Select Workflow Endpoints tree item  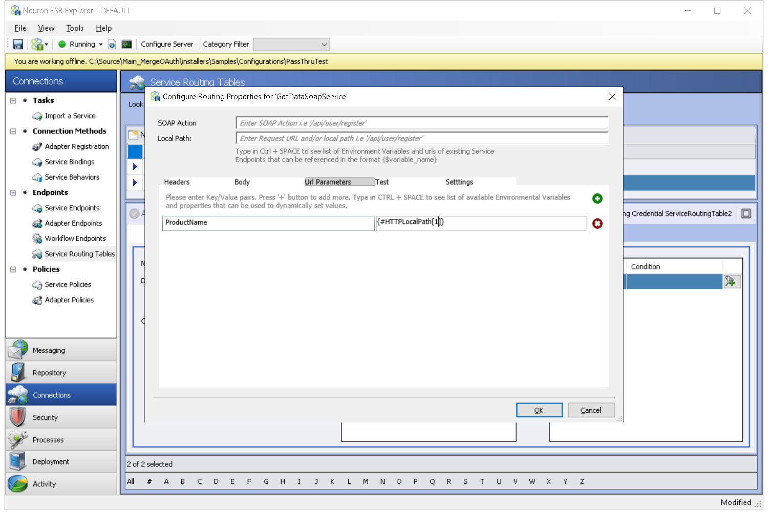tap(75, 239)
